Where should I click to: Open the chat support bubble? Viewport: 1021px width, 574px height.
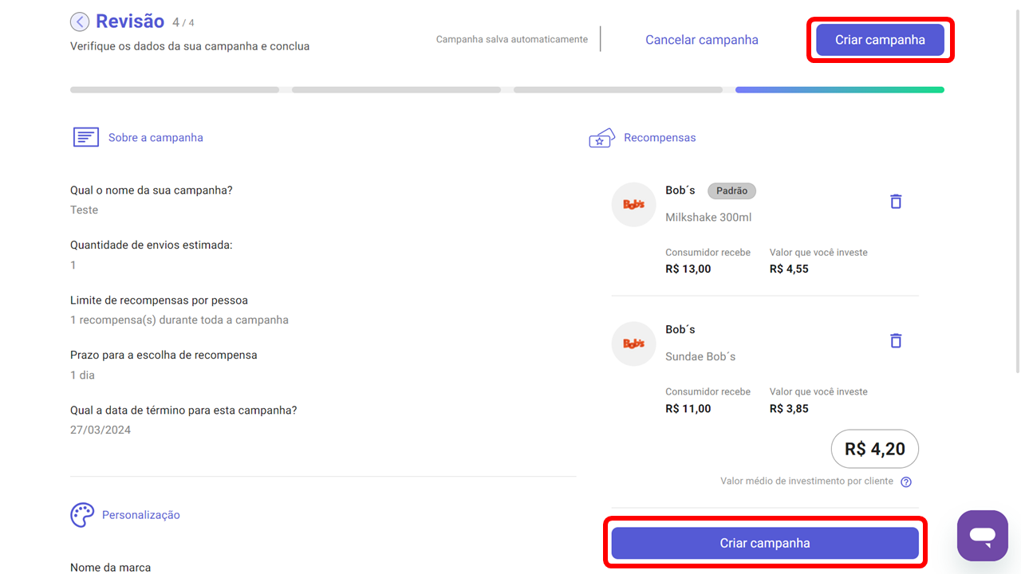click(x=983, y=536)
